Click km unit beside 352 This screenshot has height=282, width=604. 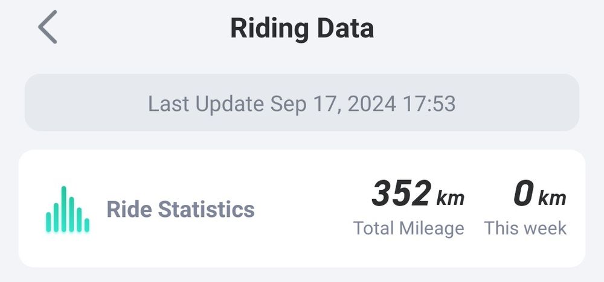click(450, 198)
